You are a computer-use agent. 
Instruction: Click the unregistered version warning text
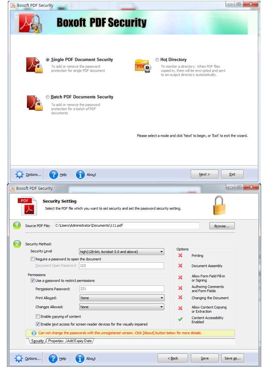pos(120,333)
